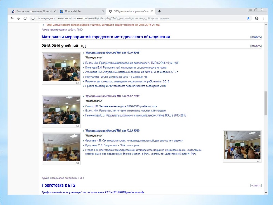Click the browser Forward arrow
The width and height of the screenshot is (273, 205).
18,18
